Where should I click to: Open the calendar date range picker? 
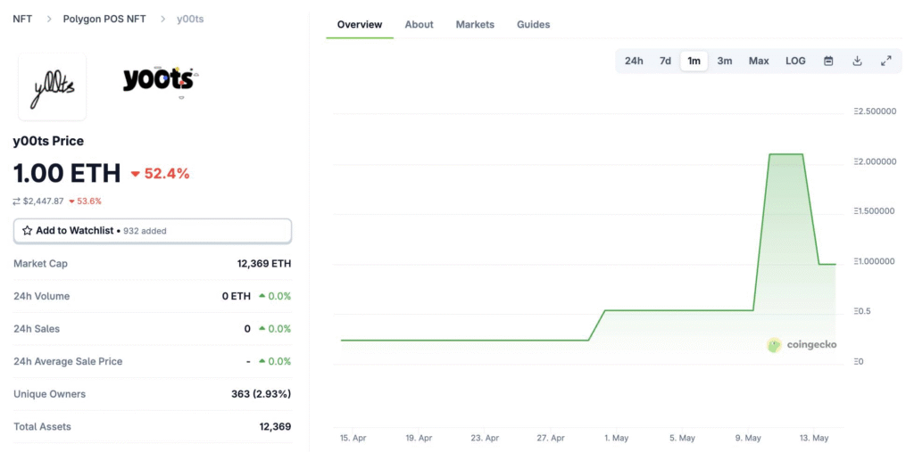[828, 61]
